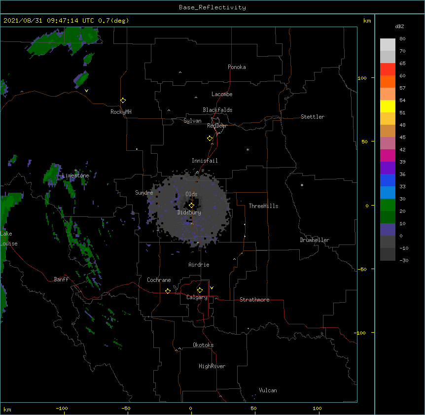The width and height of the screenshot is (425, 415).
Task: Click the HighRiver town label
Action: (x=212, y=366)
